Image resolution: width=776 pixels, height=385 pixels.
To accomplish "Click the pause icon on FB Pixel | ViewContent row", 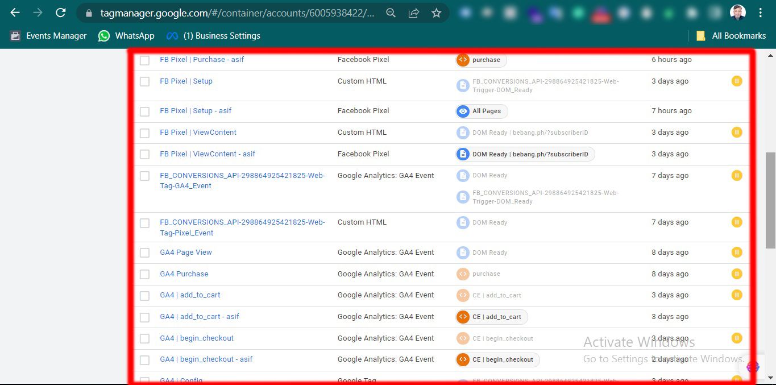I will 737,133.
